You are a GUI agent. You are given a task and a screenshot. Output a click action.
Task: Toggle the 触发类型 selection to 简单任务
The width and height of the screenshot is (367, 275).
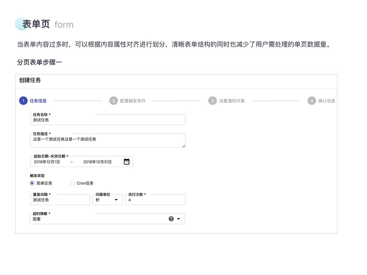(32, 183)
